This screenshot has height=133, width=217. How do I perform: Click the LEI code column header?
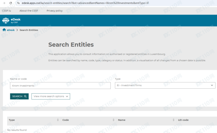(183, 120)
